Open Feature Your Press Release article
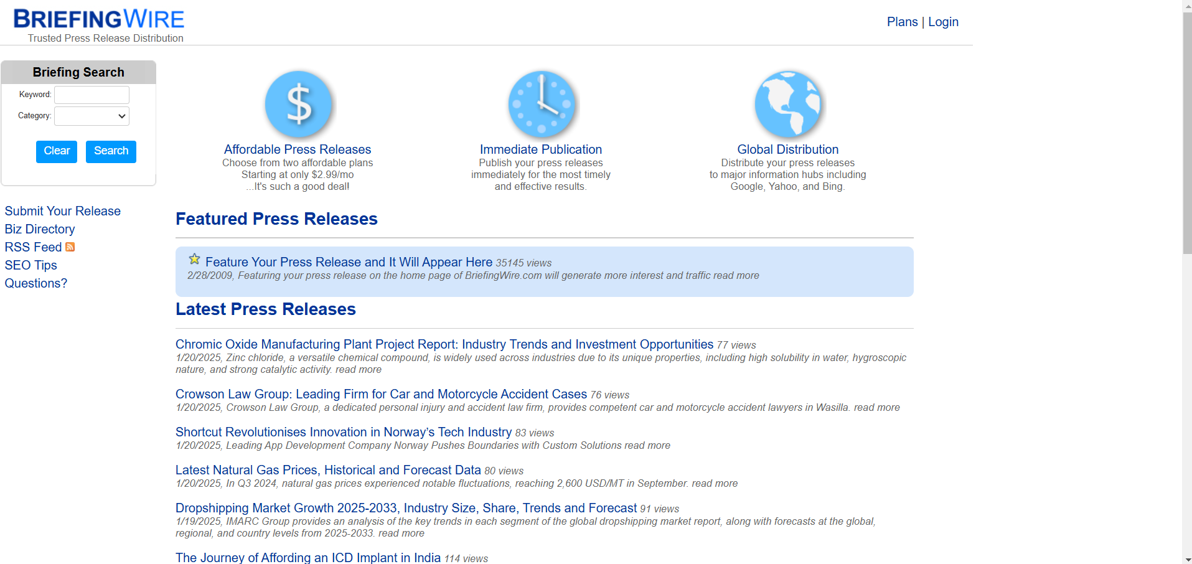The image size is (1192, 564). 349,262
